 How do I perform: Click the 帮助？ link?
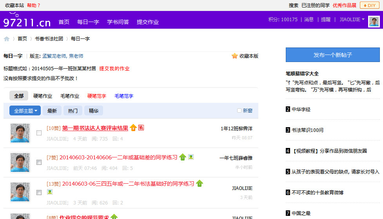34,5
